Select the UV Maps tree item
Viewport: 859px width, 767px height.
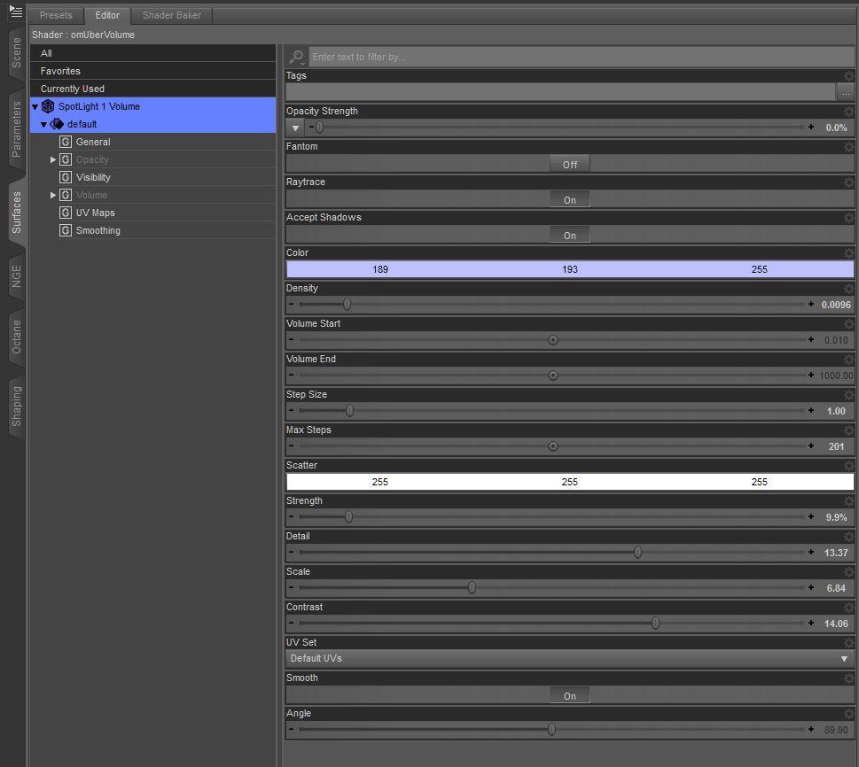[x=96, y=213]
